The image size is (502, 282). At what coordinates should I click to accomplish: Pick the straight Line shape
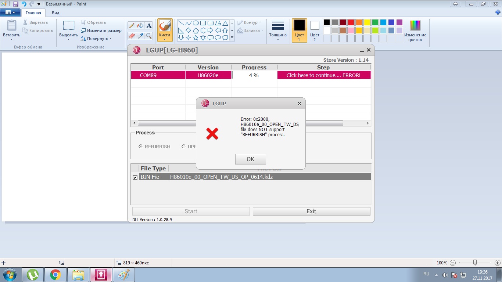click(181, 23)
